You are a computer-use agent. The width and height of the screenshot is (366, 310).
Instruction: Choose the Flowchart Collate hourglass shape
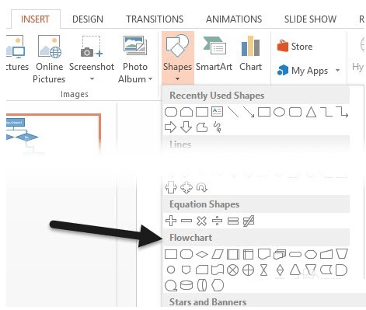point(263,270)
